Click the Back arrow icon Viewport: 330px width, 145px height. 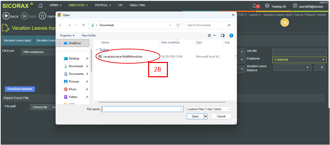[6, 16]
